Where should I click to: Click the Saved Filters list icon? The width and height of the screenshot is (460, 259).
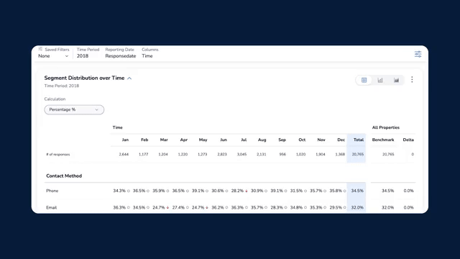click(x=40, y=49)
